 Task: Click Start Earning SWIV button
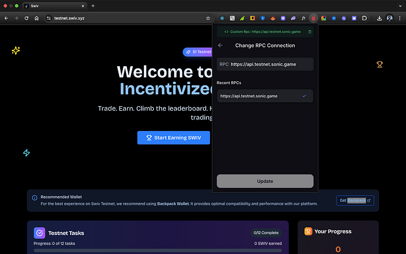click(173, 138)
